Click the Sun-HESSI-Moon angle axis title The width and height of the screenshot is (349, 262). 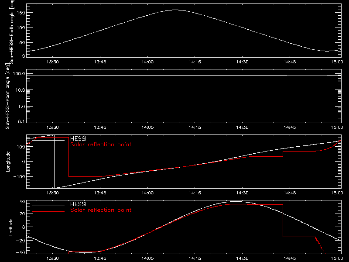click(x=7, y=96)
